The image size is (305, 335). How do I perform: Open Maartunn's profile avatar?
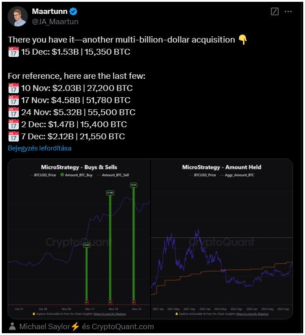pyautogui.click(x=18, y=17)
